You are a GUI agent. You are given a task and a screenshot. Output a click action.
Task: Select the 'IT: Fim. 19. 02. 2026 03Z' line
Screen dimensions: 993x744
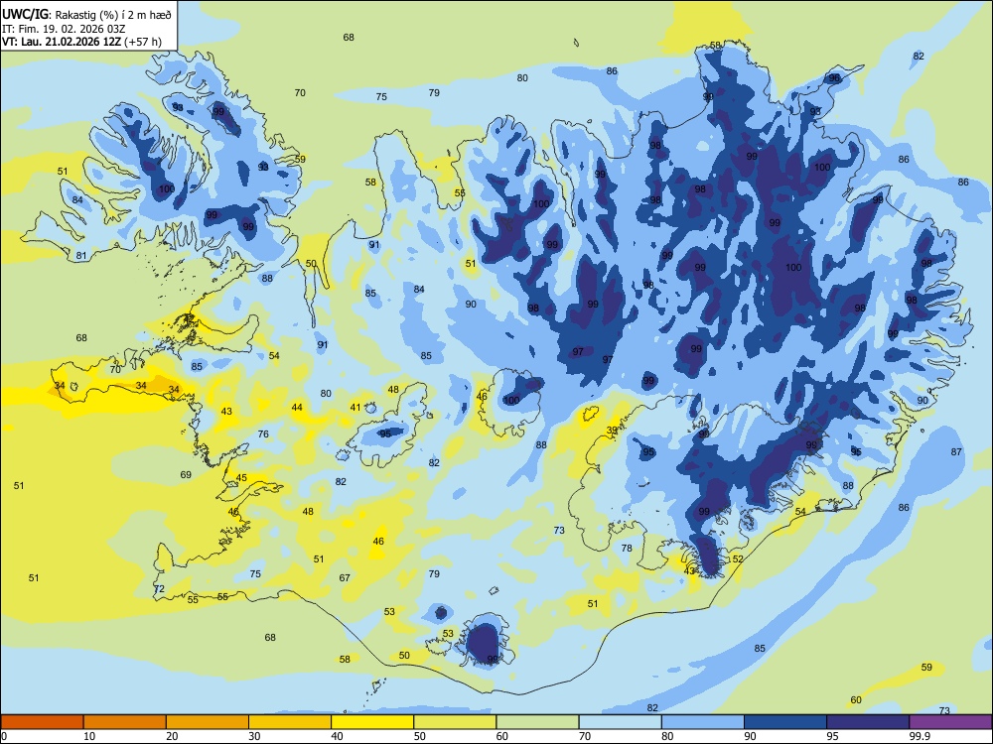pyautogui.click(x=64, y=29)
